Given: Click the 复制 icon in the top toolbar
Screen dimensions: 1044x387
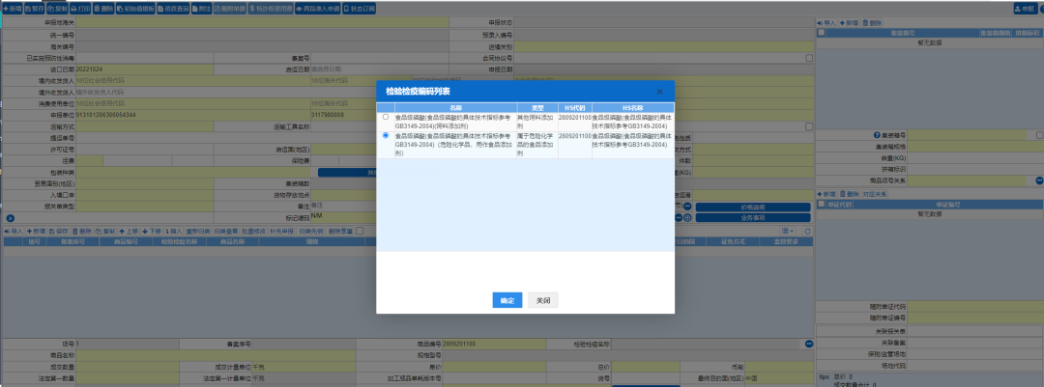Looking at the screenshot, I should 60,8.
